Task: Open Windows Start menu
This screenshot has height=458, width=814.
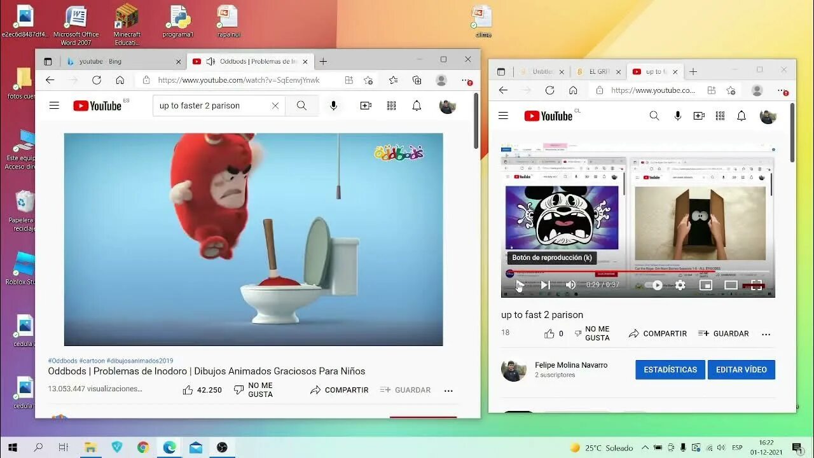Action: tap(12, 448)
